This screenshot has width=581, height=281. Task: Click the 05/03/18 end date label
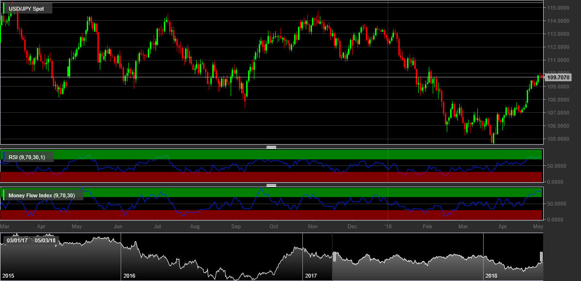44,240
